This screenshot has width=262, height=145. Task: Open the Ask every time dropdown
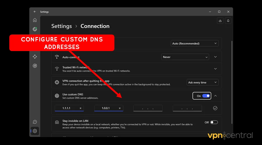[x=203, y=82]
